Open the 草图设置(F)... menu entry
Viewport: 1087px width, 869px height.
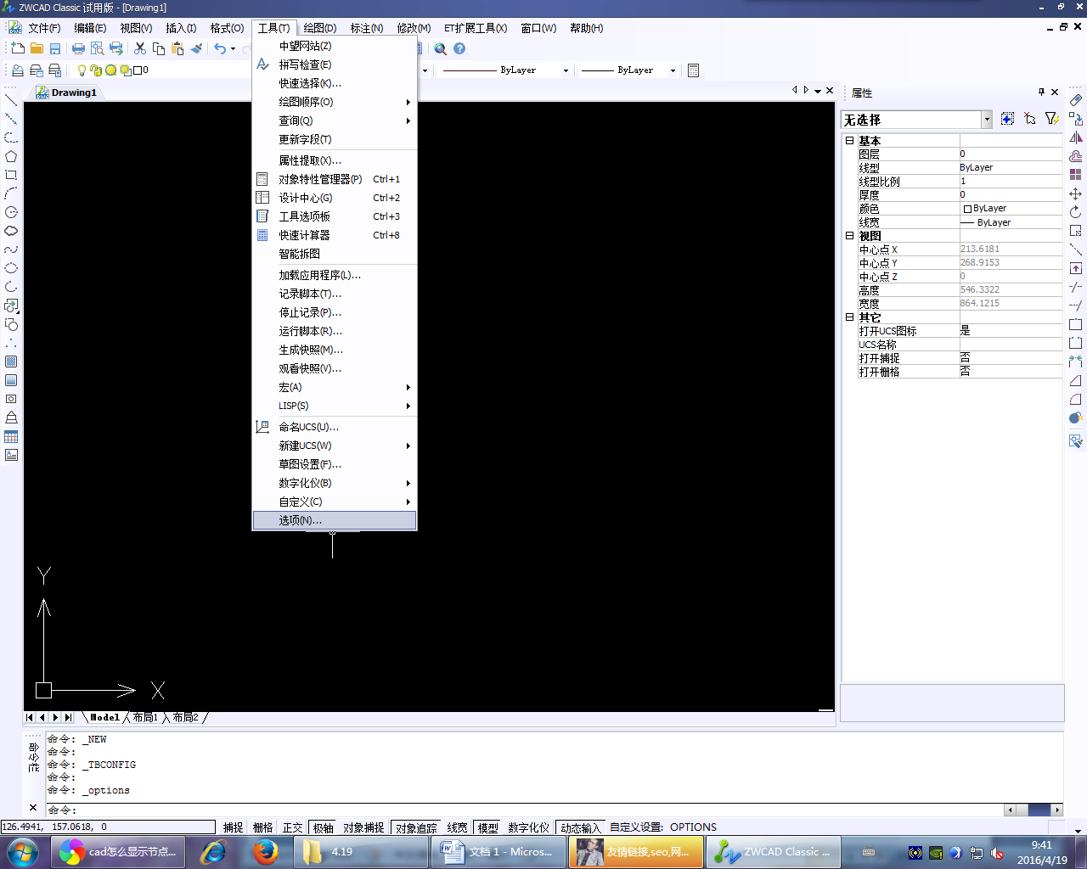pos(310,464)
